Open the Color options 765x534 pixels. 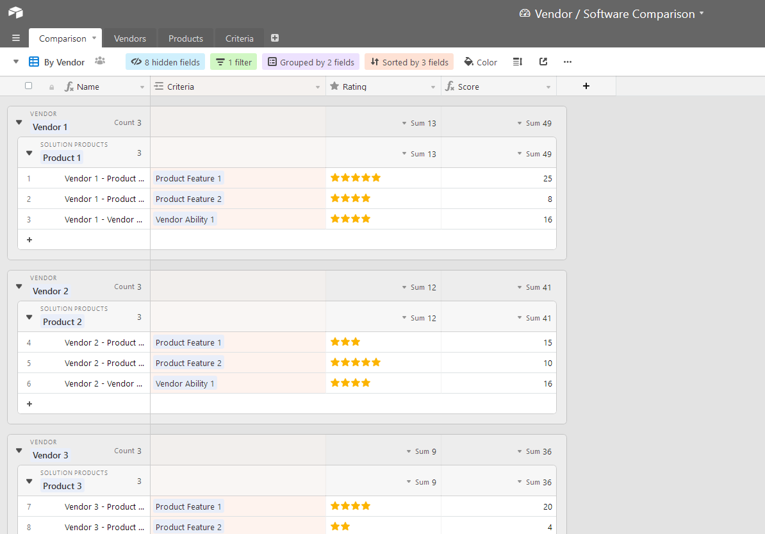[481, 62]
